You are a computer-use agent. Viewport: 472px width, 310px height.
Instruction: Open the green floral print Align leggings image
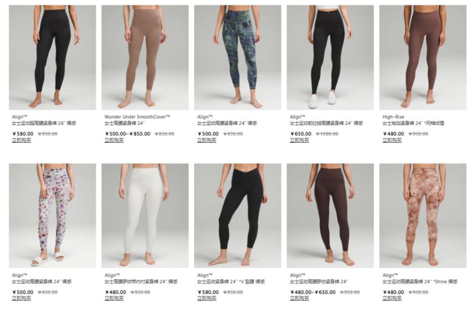(x=237, y=58)
